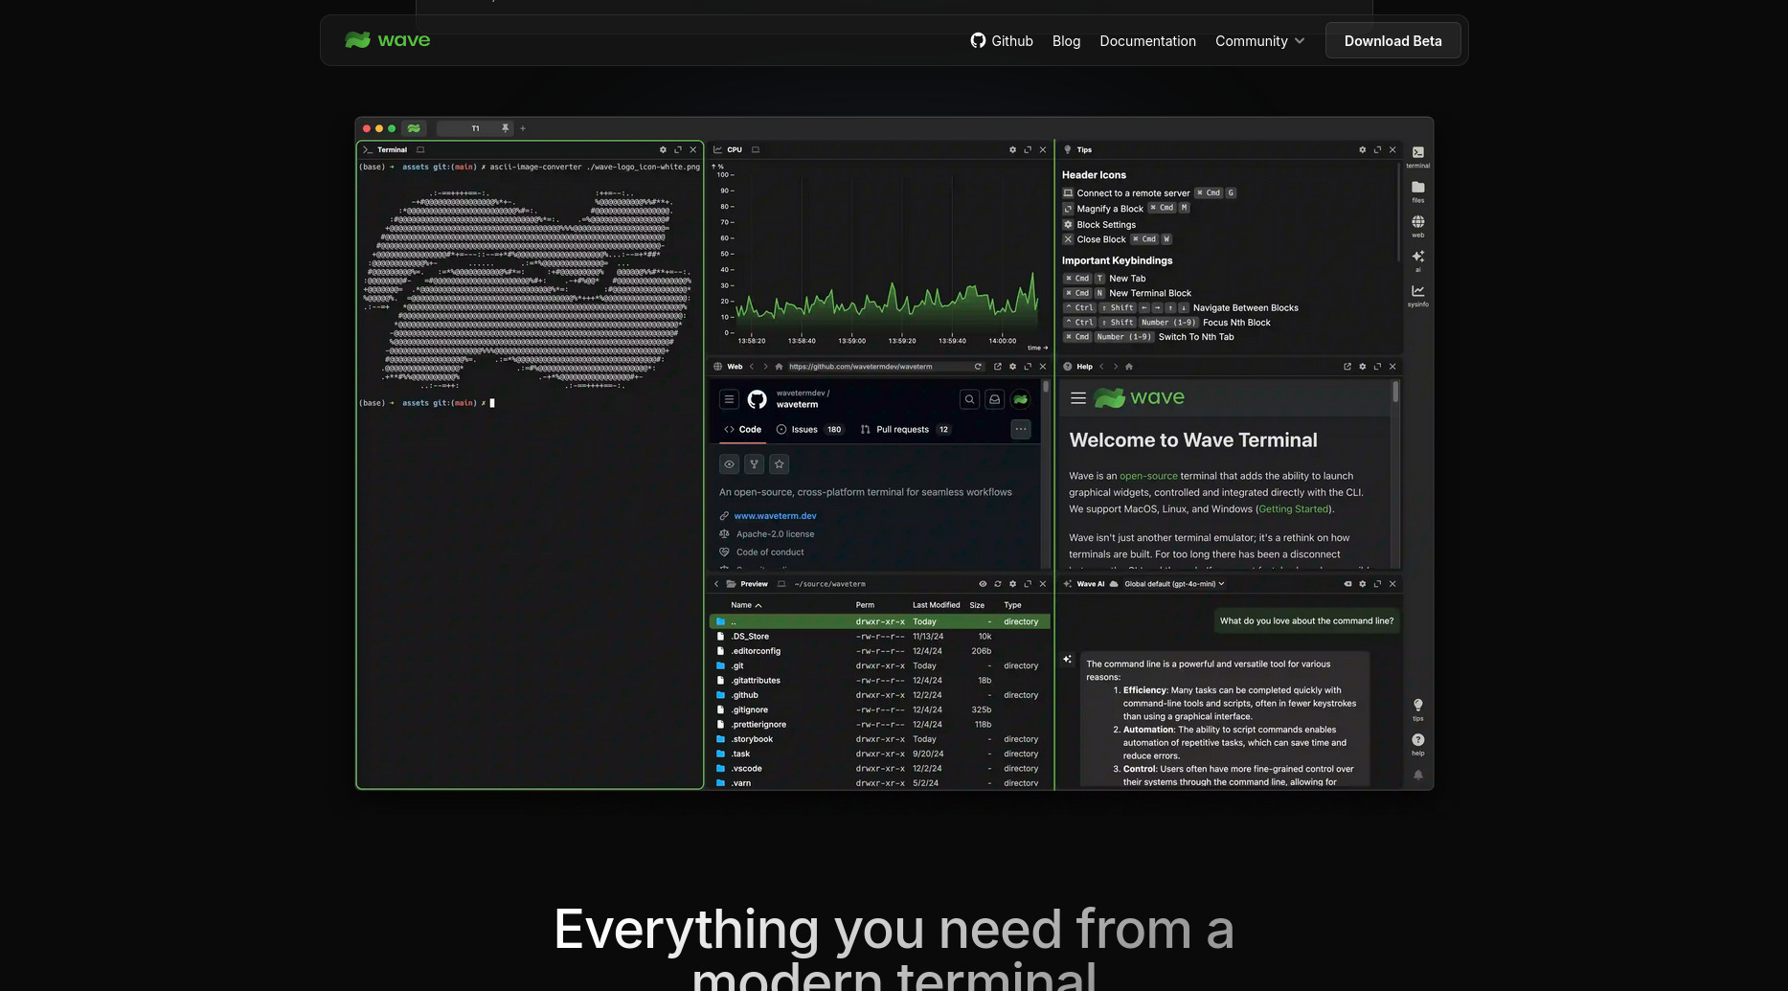Click Terminal block's remote connection icon
Viewport: 1788px width, 991px height.
point(420,149)
